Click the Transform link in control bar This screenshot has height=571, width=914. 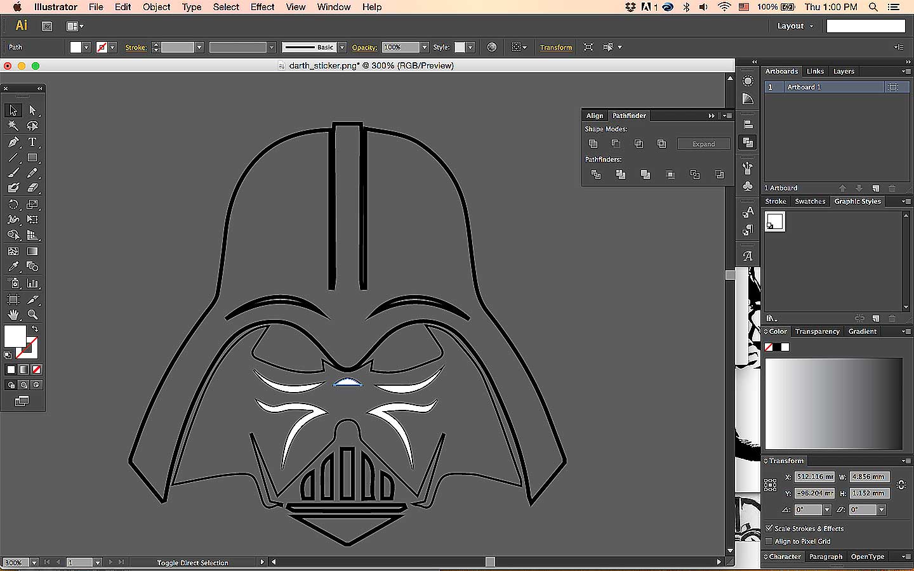tap(556, 48)
